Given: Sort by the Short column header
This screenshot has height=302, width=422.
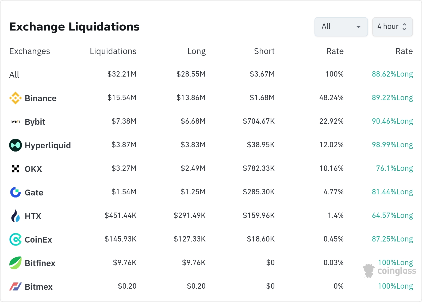Looking at the screenshot, I should tap(264, 51).
